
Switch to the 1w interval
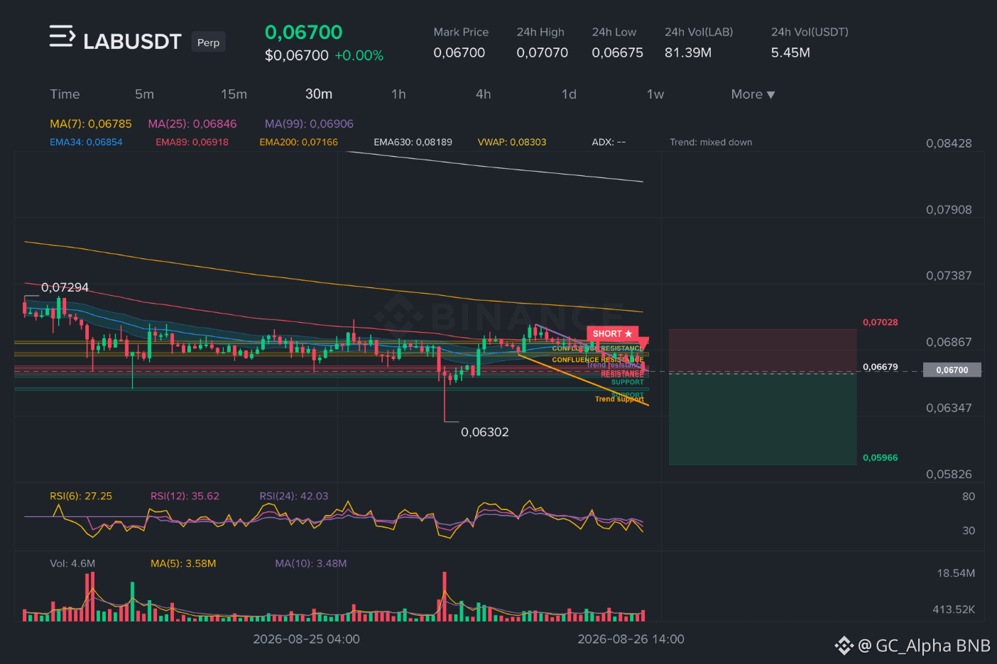coord(655,94)
